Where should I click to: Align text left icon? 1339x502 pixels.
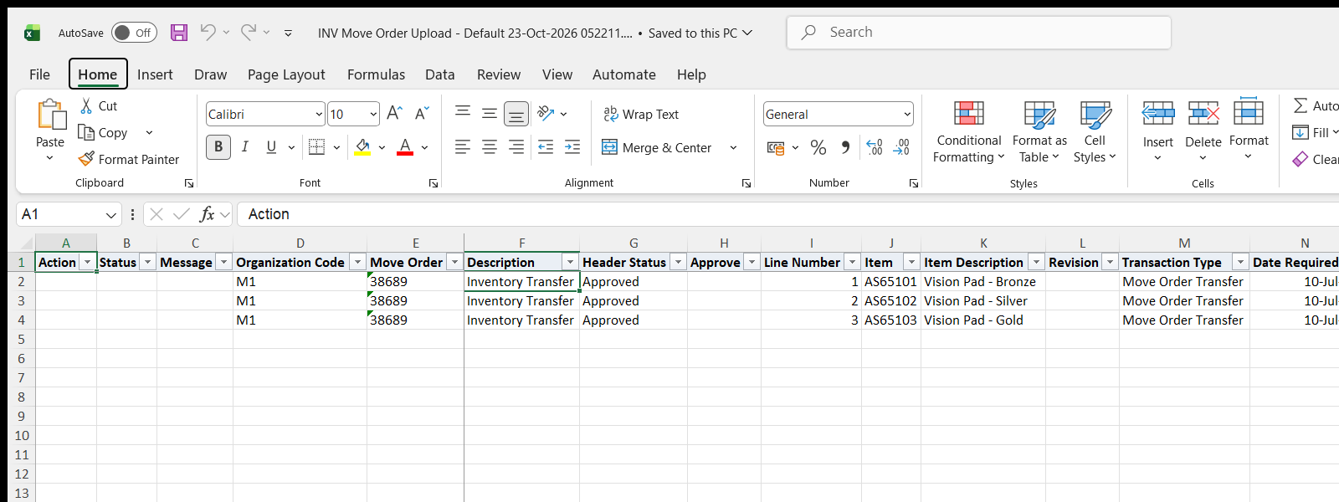(x=463, y=147)
